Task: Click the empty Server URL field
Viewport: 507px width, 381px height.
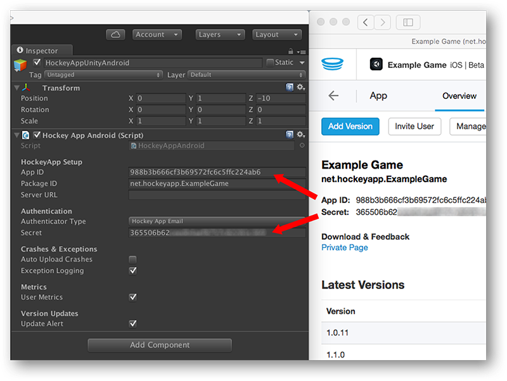Action: tap(217, 195)
